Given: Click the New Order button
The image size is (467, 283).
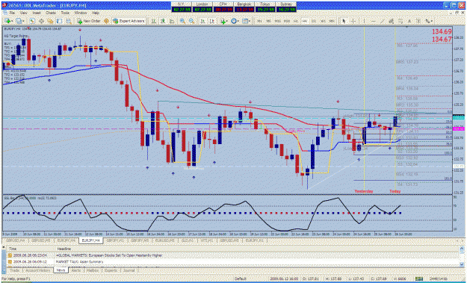Looking at the screenshot, I should (88, 21).
